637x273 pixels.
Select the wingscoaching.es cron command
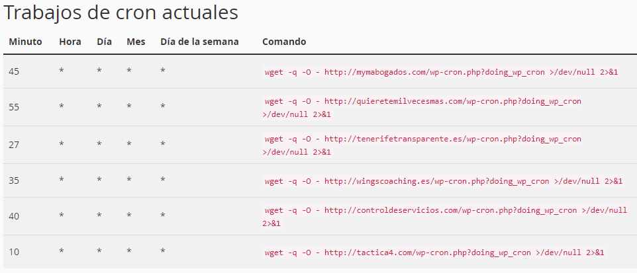[x=443, y=181]
